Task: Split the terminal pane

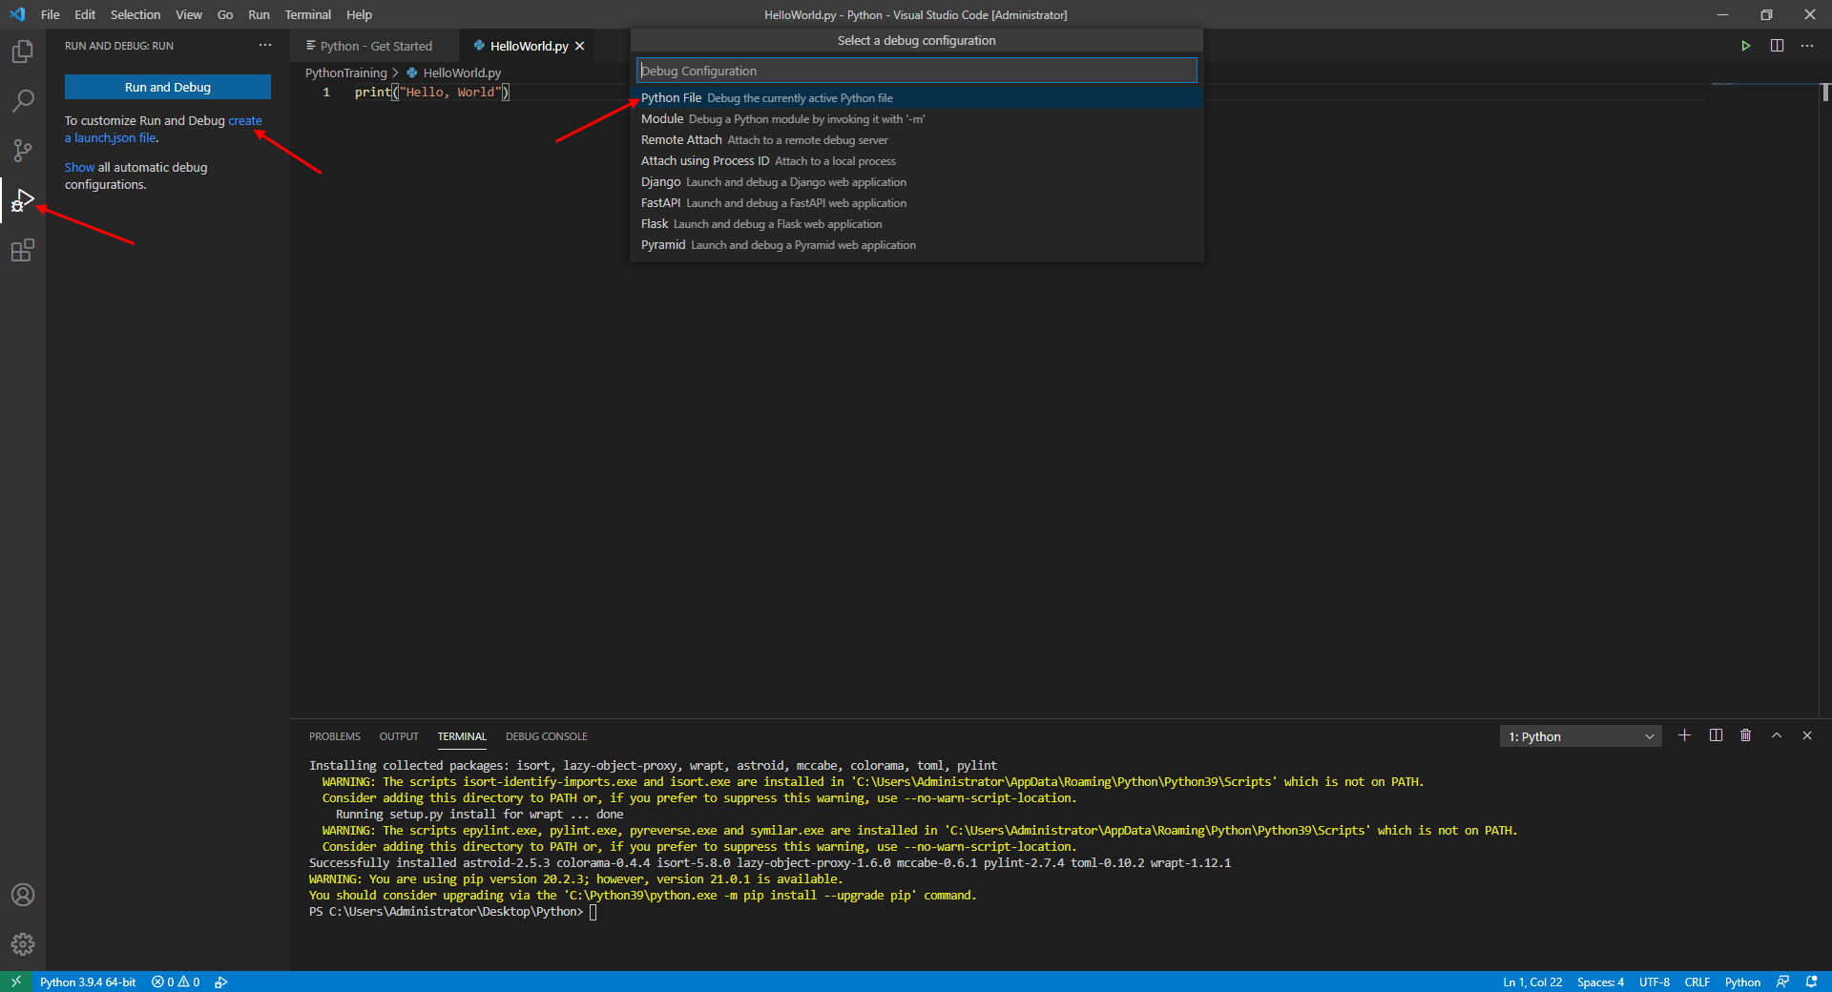Action: point(1716,735)
